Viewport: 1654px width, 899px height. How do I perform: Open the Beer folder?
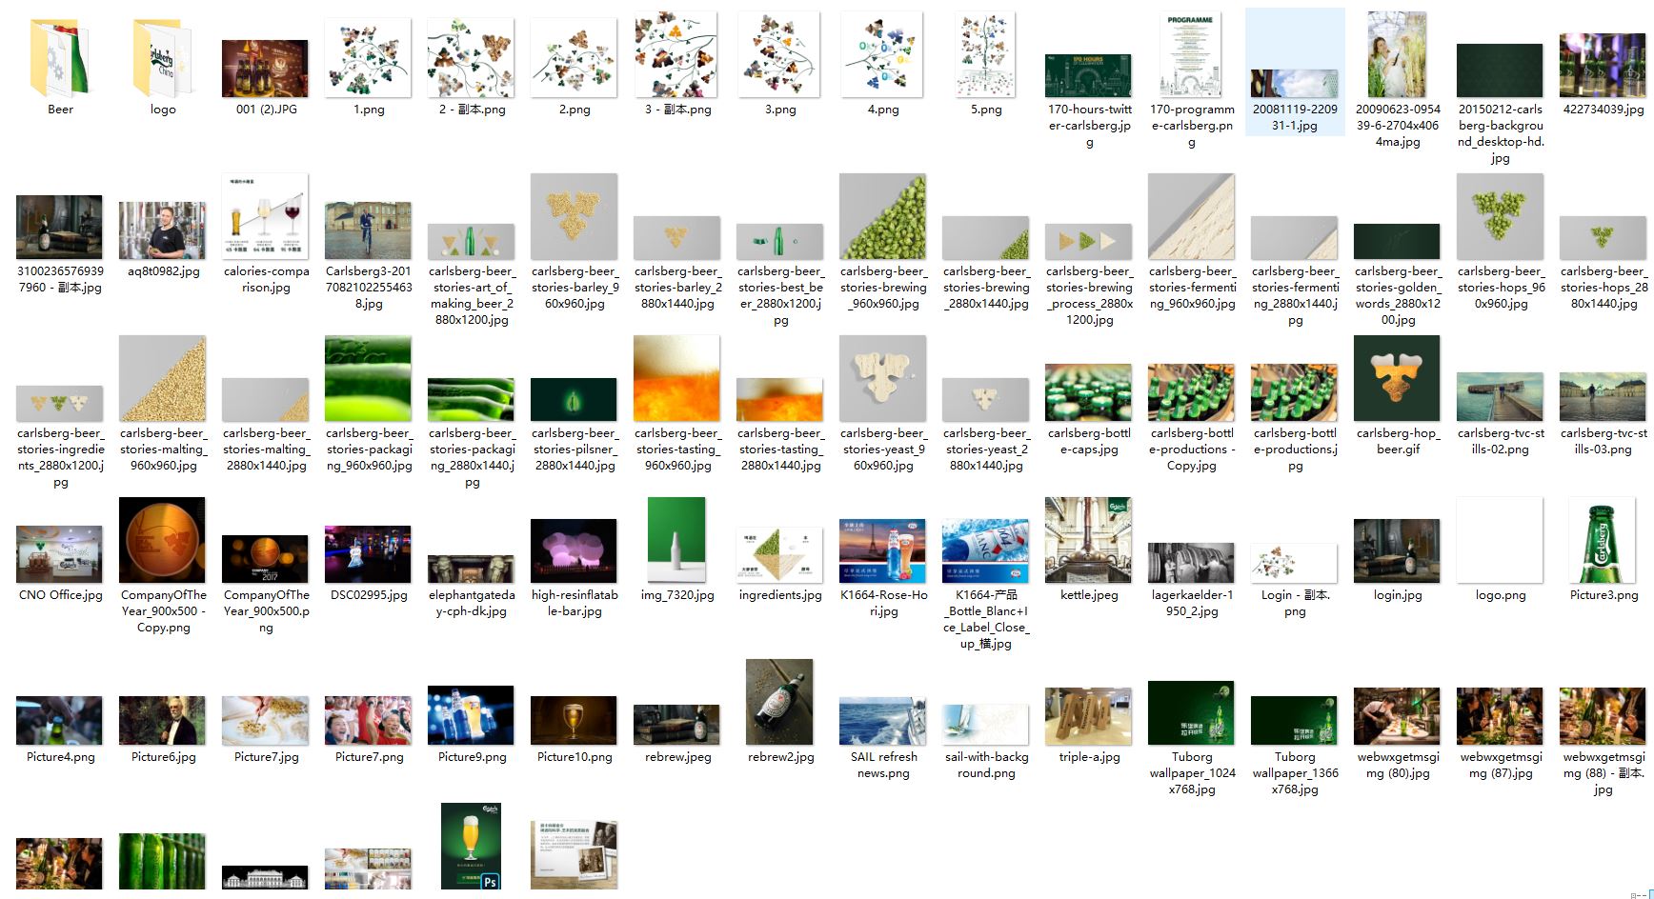[x=60, y=59]
